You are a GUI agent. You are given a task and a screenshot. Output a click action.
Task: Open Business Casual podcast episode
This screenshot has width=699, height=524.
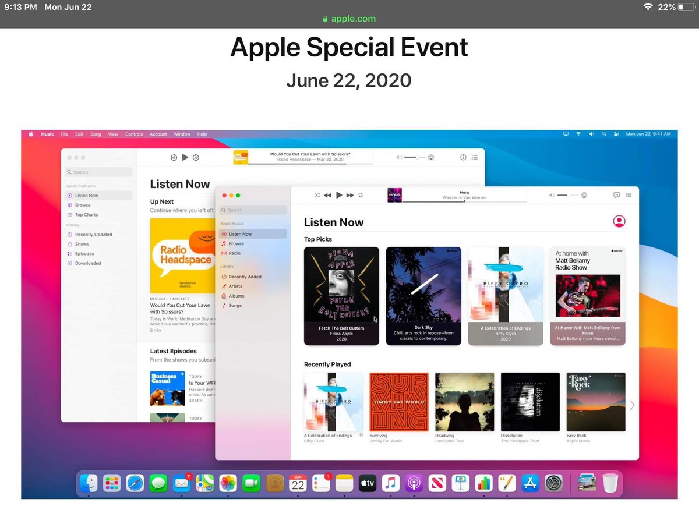tap(168, 388)
